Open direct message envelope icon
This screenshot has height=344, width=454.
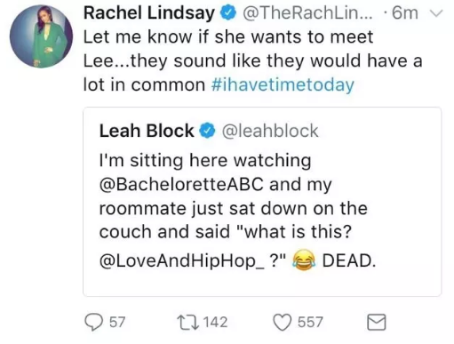[x=377, y=322]
